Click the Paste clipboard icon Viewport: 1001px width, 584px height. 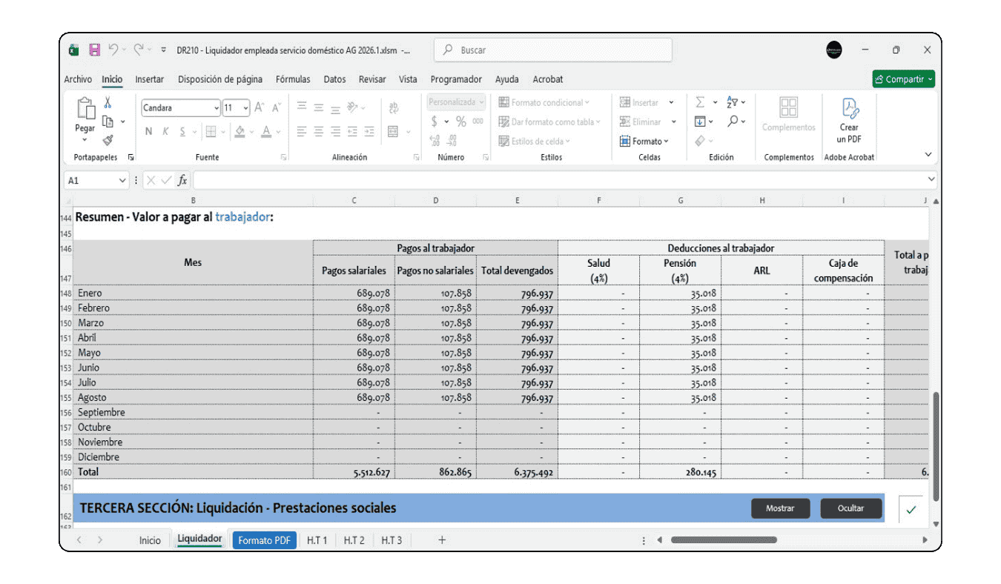(85, 110)
